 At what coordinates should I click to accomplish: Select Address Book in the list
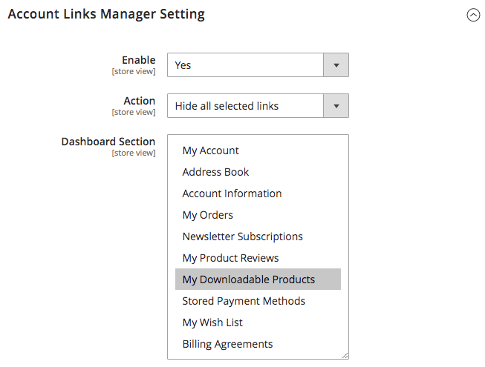point(216,172)
